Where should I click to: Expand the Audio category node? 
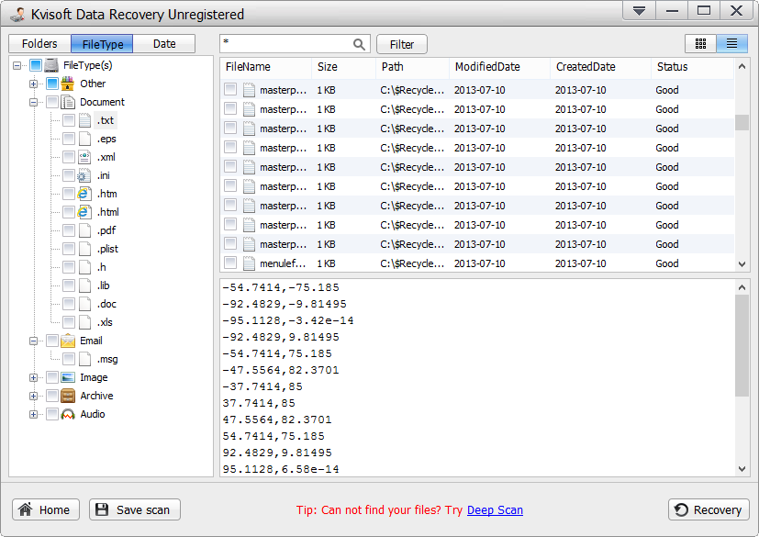33,415
